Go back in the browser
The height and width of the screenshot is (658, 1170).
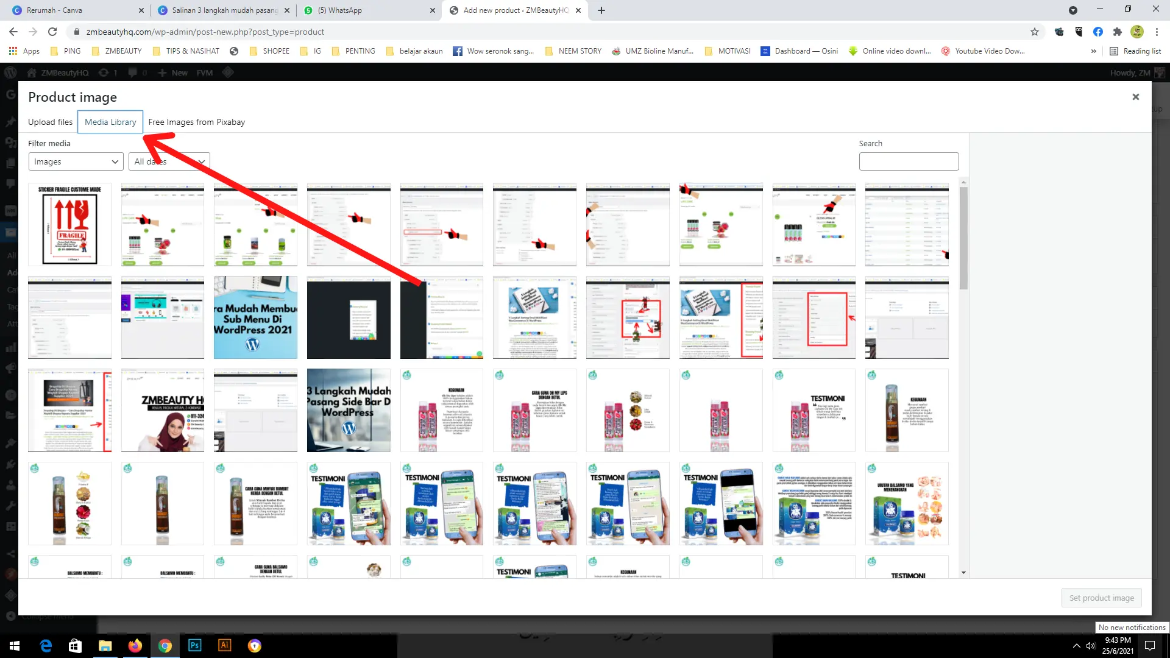tap(13, 32)
